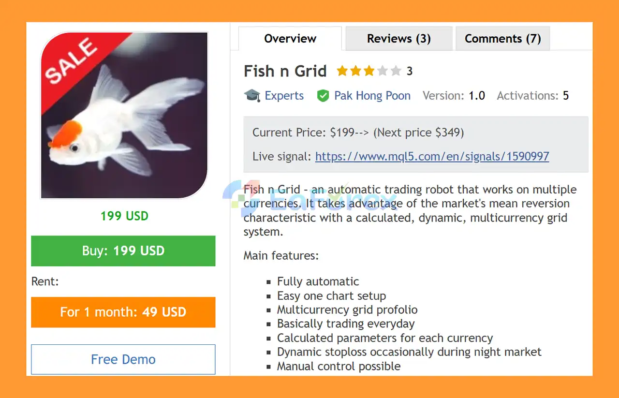Click the Fish n Grid title
This screenshot has height=398, width=619.
coord(285,72)
